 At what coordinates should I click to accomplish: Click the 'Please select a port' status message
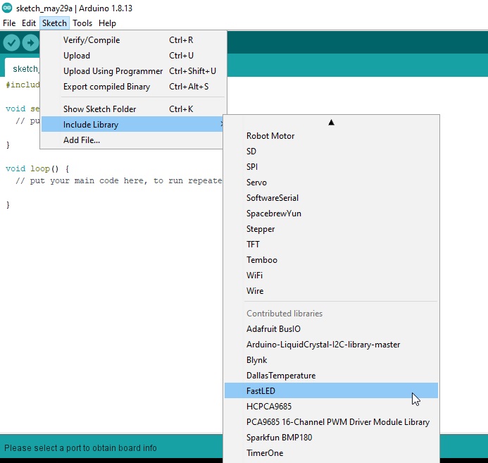(x=80, y=448)
